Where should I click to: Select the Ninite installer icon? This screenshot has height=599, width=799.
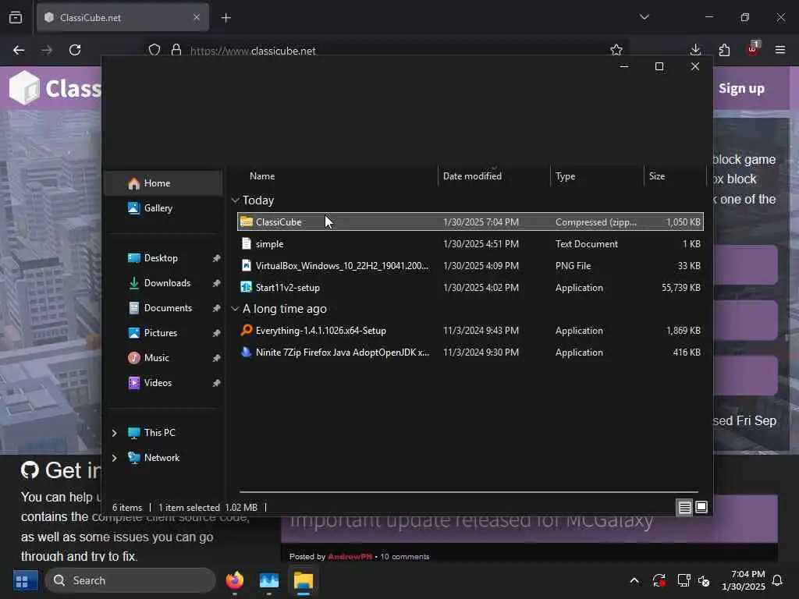(x=246, y=352)
